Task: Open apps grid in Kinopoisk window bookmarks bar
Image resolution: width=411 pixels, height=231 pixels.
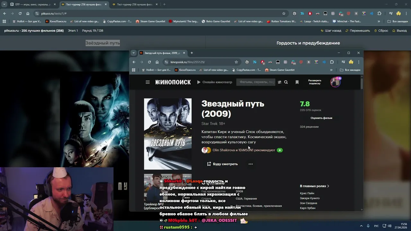Action: click(134, 70)
